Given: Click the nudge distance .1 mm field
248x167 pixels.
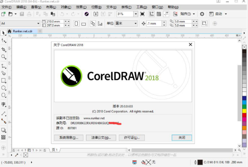Looking at the screenshot, I should 154,24.
